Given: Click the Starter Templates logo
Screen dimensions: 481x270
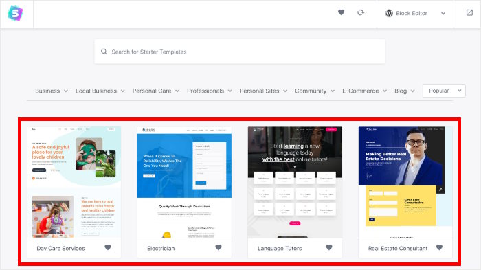Looking at the screenshot, I should (15, 14).
